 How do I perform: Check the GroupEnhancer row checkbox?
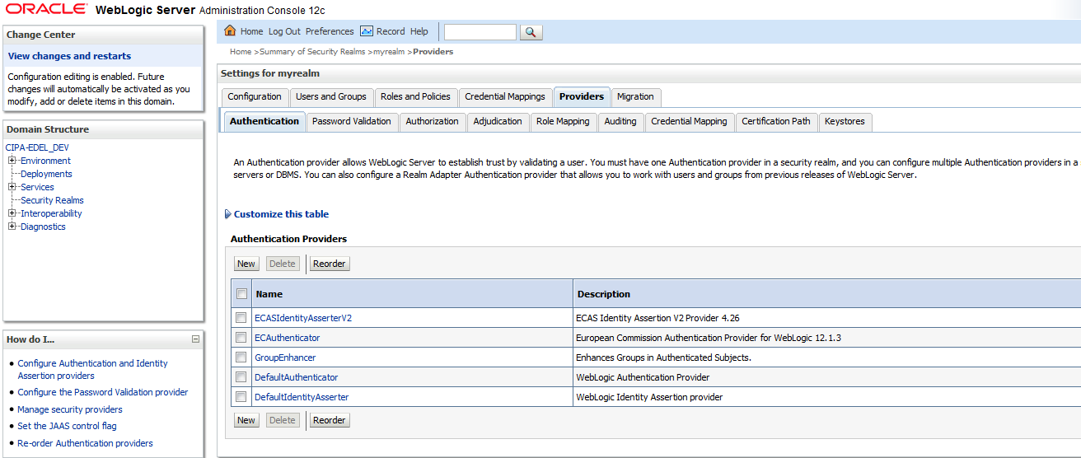click(x=241, y=358)
